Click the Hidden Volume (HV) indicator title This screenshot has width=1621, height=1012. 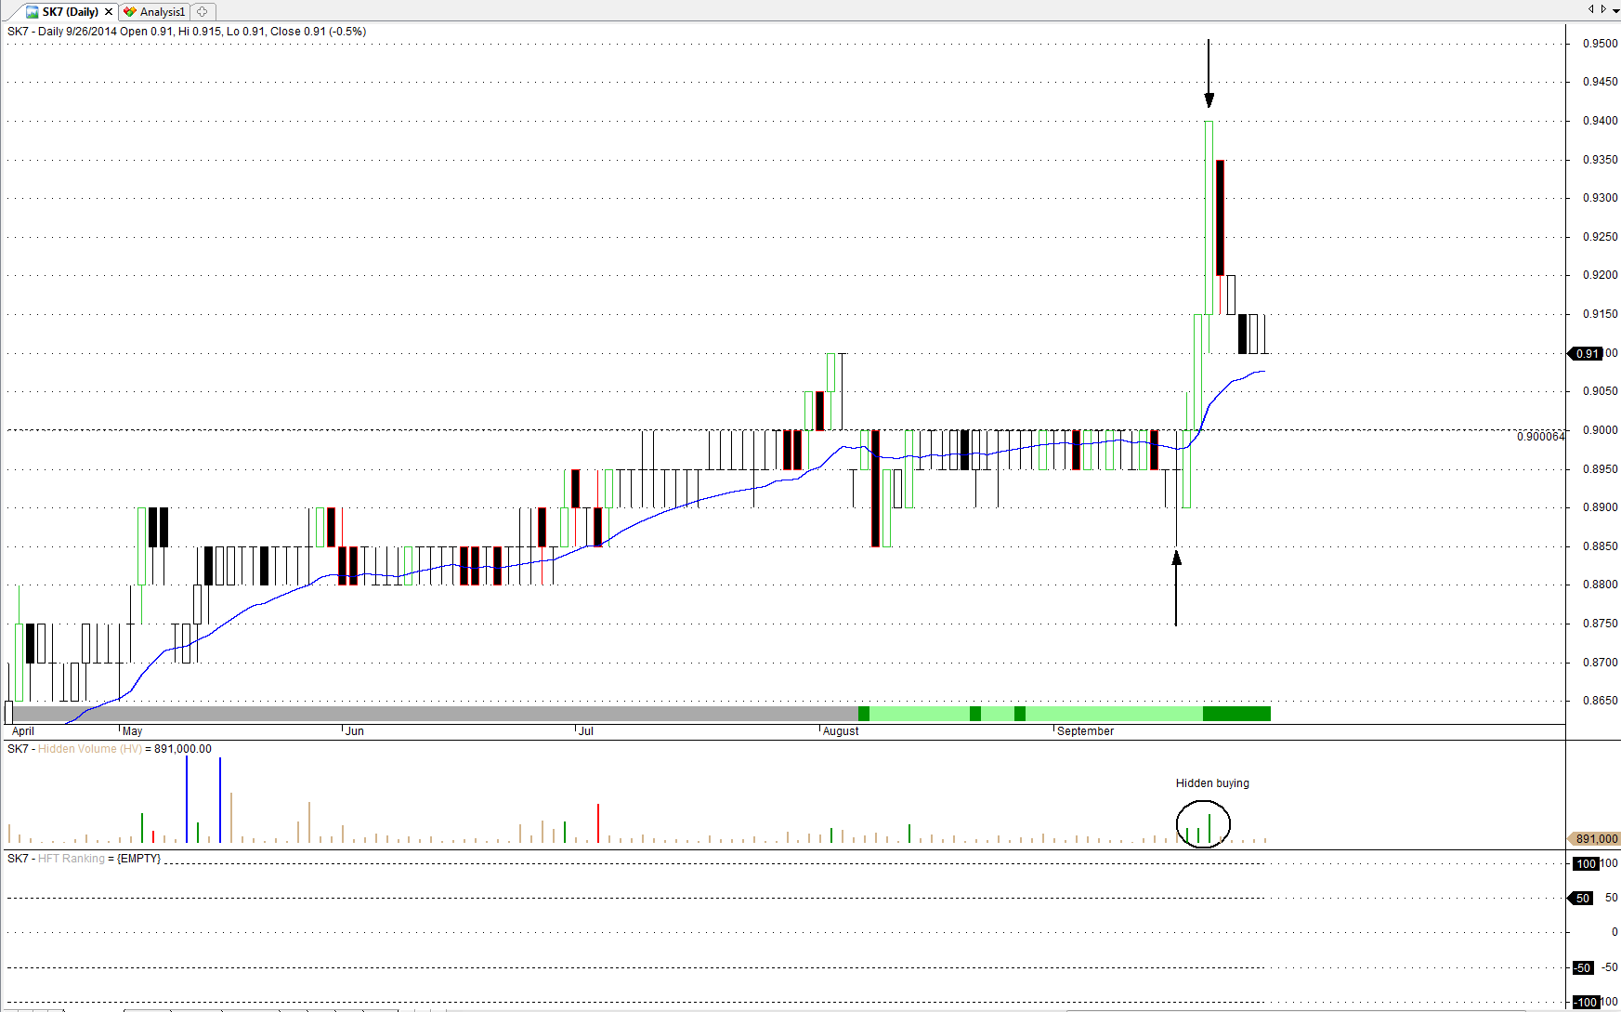pos(90,749)
